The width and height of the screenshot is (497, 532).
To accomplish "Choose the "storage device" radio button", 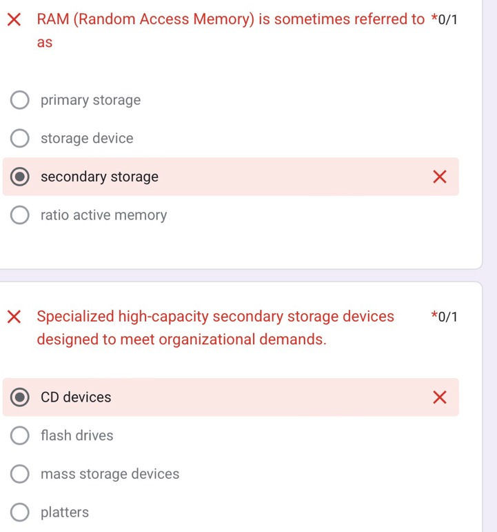I will 20,139.
